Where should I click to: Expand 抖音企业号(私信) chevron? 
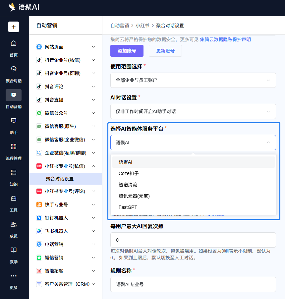click(93, 60)
